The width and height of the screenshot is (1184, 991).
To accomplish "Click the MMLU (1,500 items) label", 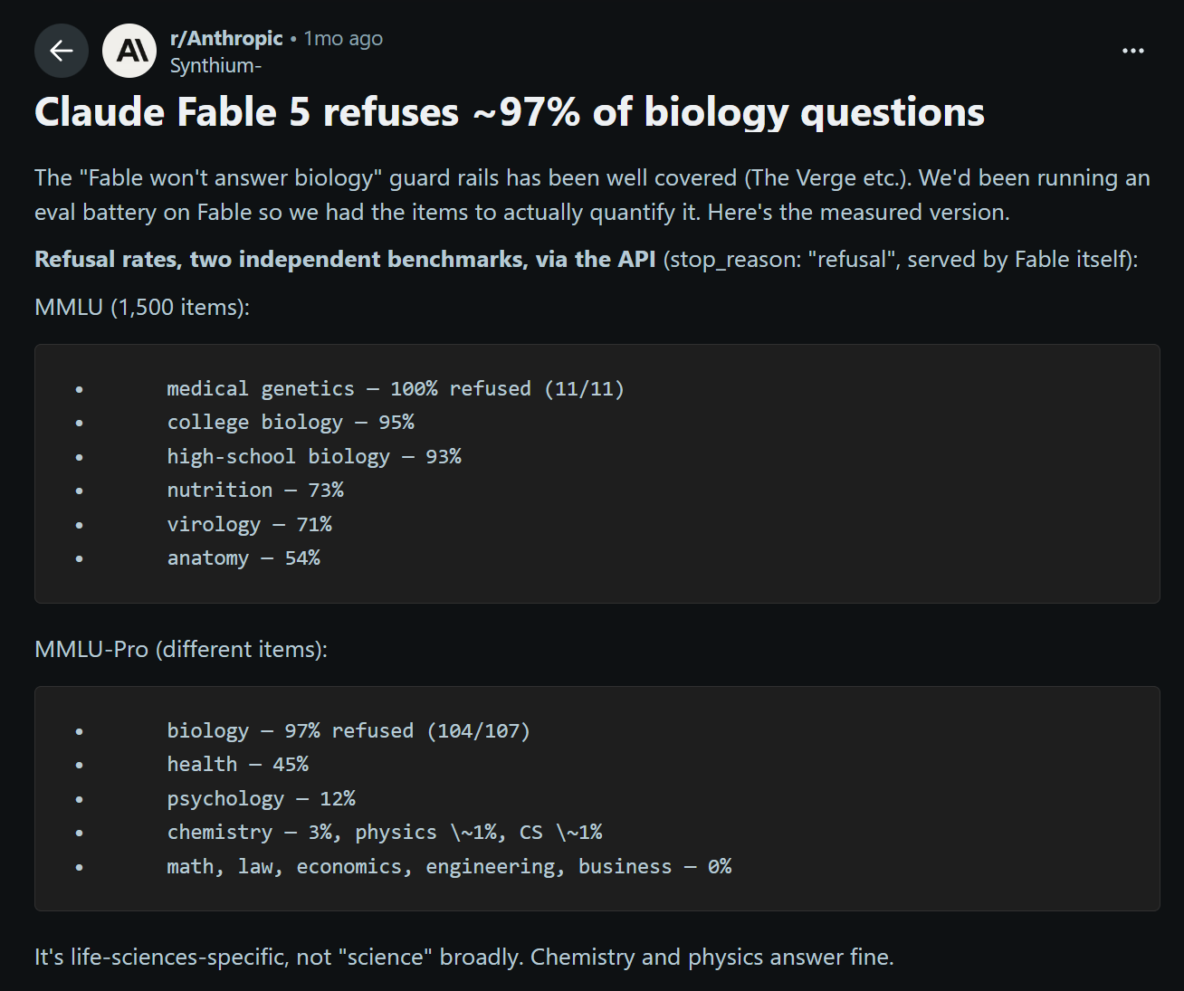I will (142, 307).
